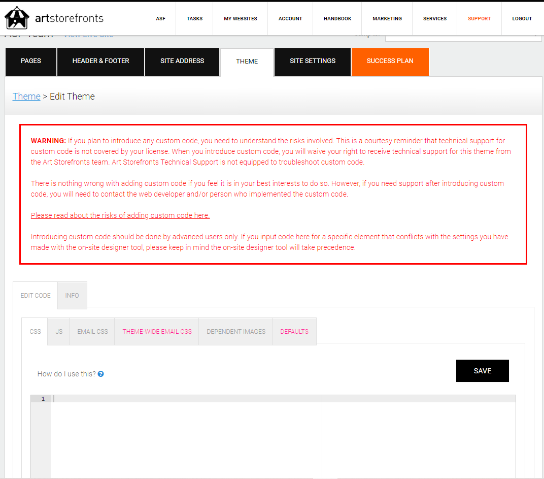Open the SUCCESS PLAN section
The image size is (544, 479).
(390, 61)
